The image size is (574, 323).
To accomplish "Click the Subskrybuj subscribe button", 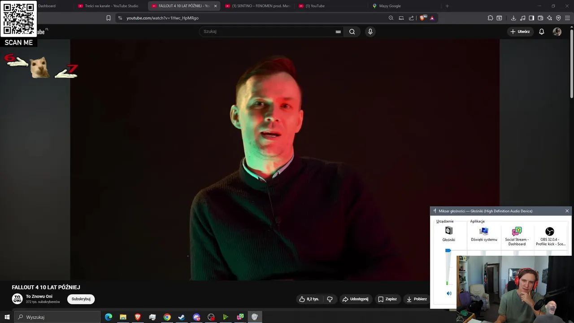I will [x=81, y=299].
